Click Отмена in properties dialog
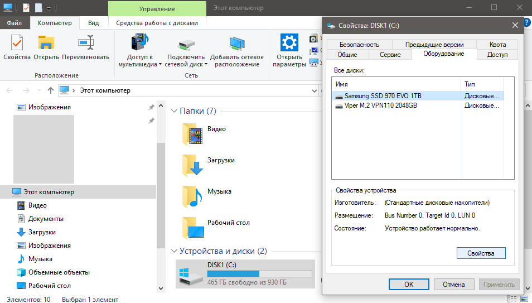This screenshot has width=532, height=303. click(x=453, y=285)
